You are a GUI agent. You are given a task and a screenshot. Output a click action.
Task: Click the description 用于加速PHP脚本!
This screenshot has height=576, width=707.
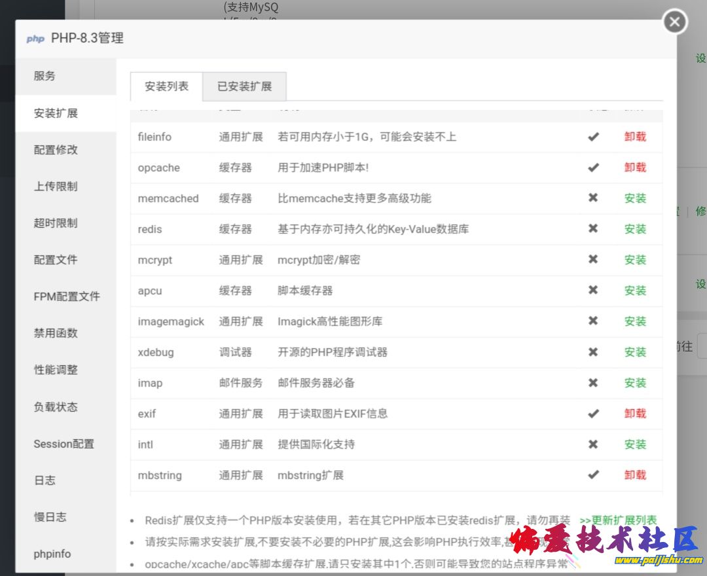pos(323,167)
